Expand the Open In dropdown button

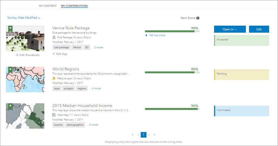pyautogui.click(x=230, y=29)
